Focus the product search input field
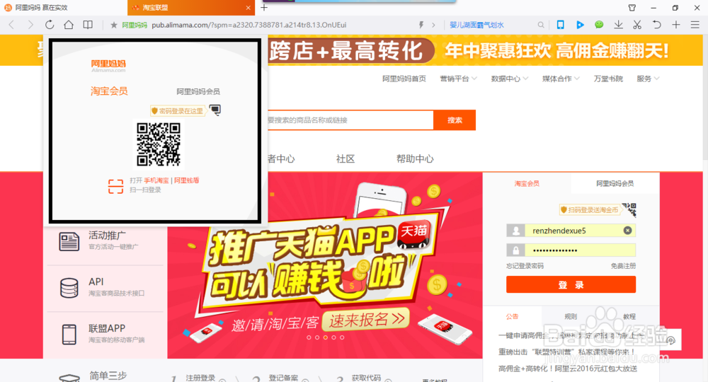 pos(351,120)
